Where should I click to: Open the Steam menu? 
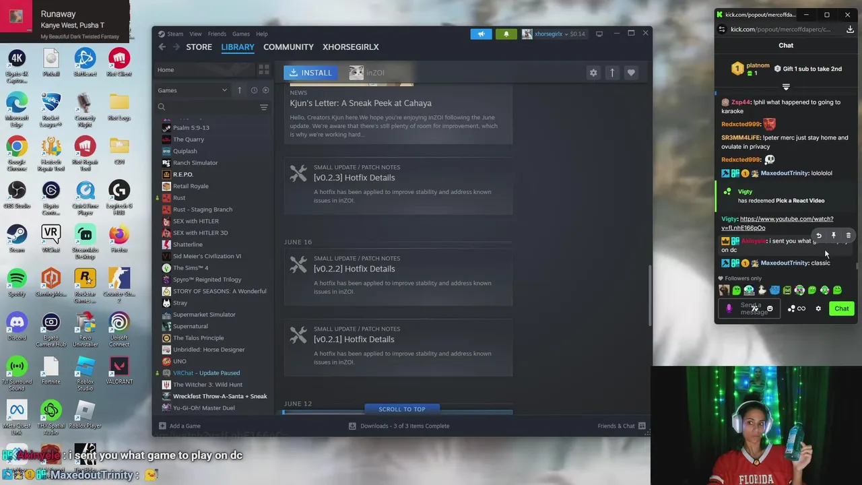pyautogui.click(x=175, y=34)
